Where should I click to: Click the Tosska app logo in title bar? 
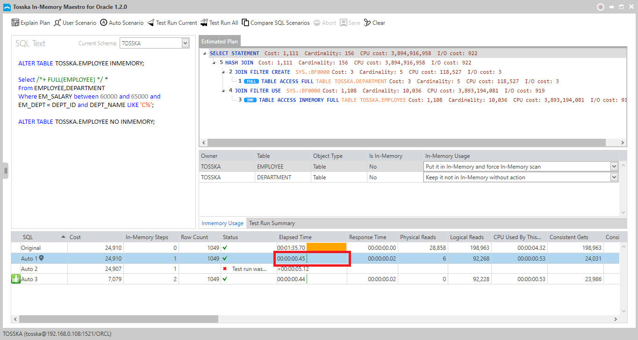coord(7,7)
